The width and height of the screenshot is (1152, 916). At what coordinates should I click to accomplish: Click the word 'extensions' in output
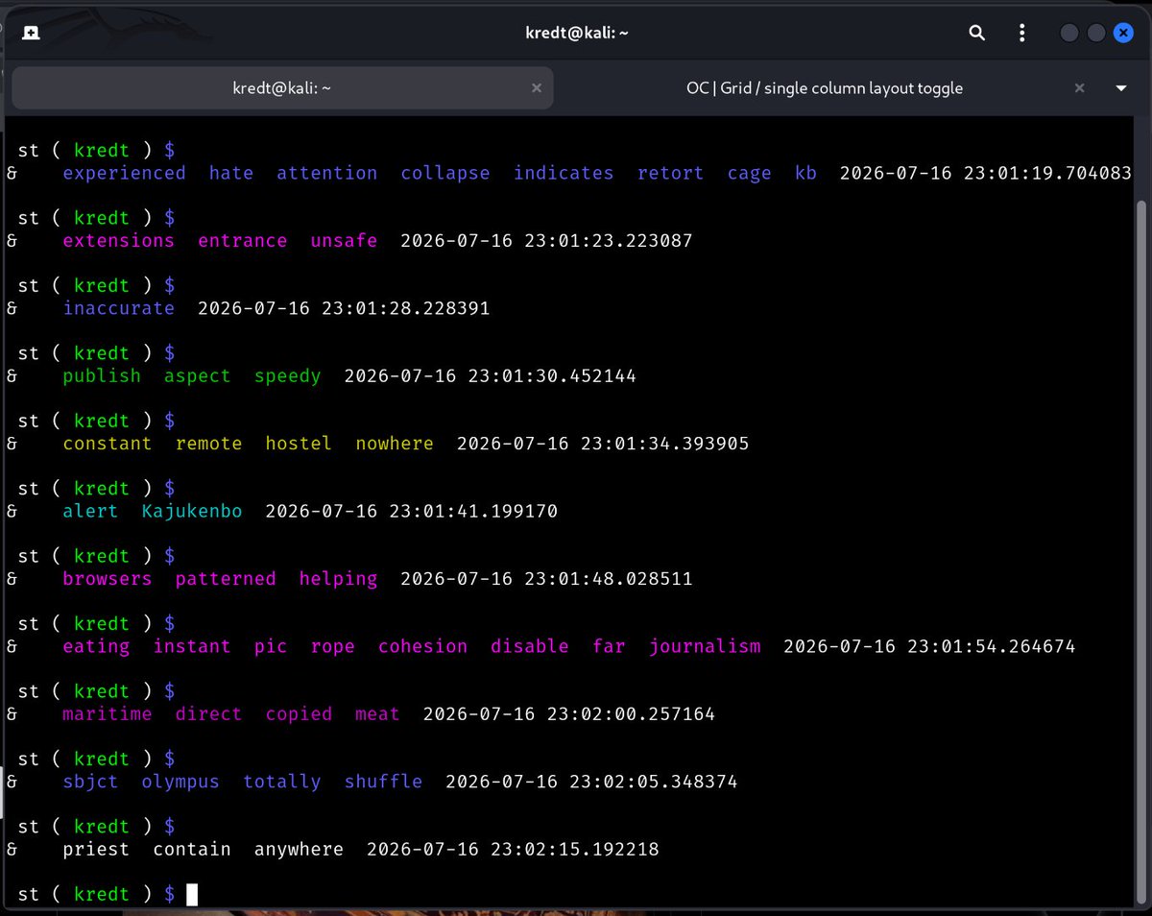pos(118,241)
